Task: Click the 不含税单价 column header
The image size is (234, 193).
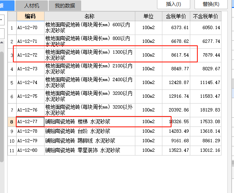Action: click(206, 16)
